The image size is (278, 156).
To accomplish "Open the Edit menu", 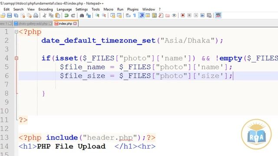I will [x=7, y=10].
